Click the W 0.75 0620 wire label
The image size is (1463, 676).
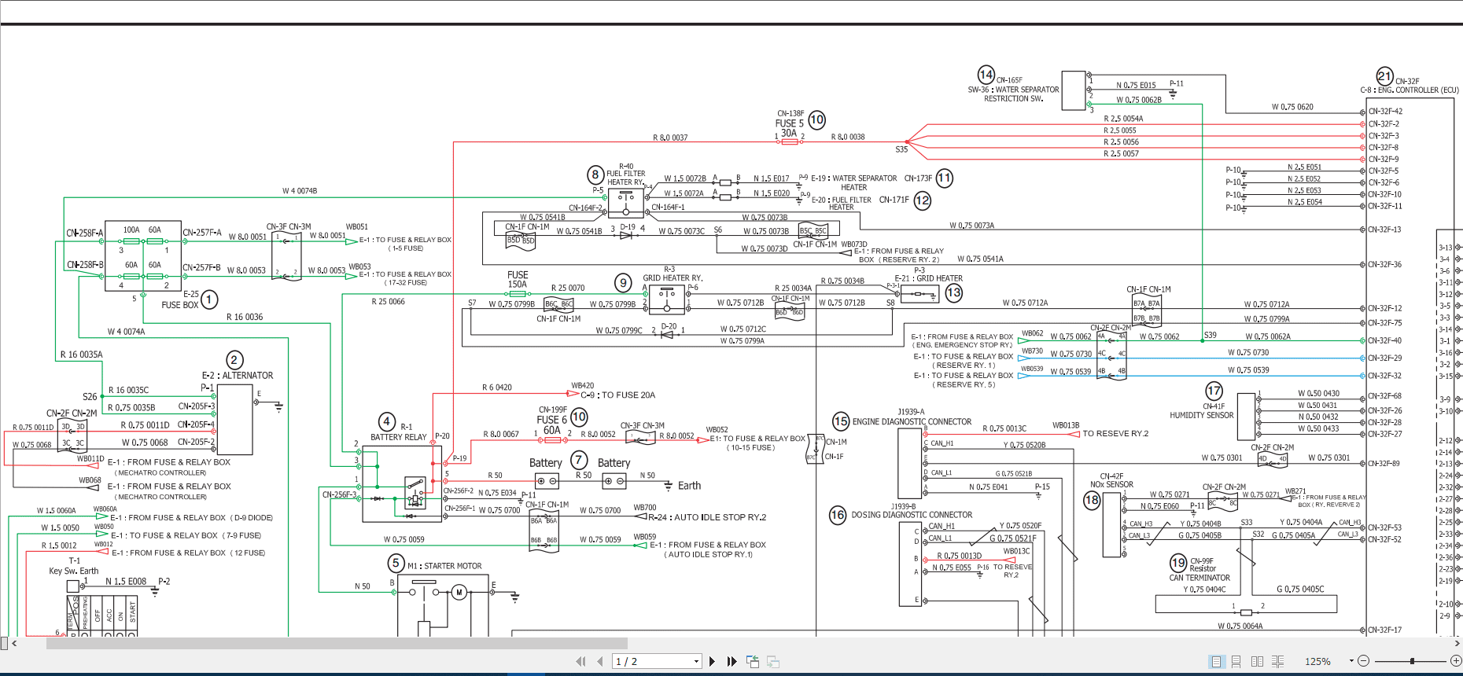pyautogui.click(x=1292, y=107)
